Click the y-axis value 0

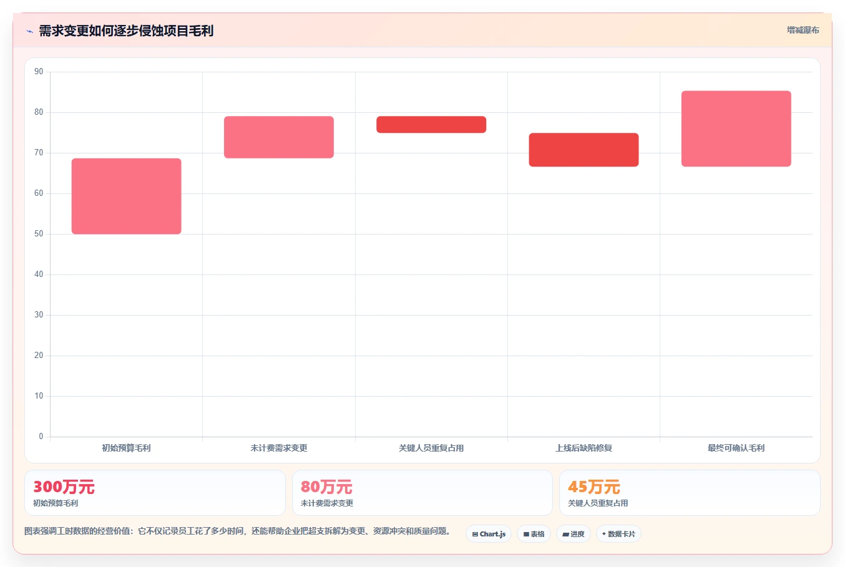pyautogui.click(x=41, y=437)
